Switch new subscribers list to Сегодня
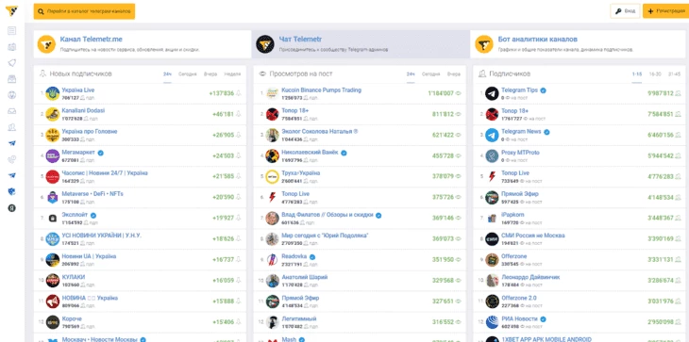689x342 pixels. pos(187,74)
